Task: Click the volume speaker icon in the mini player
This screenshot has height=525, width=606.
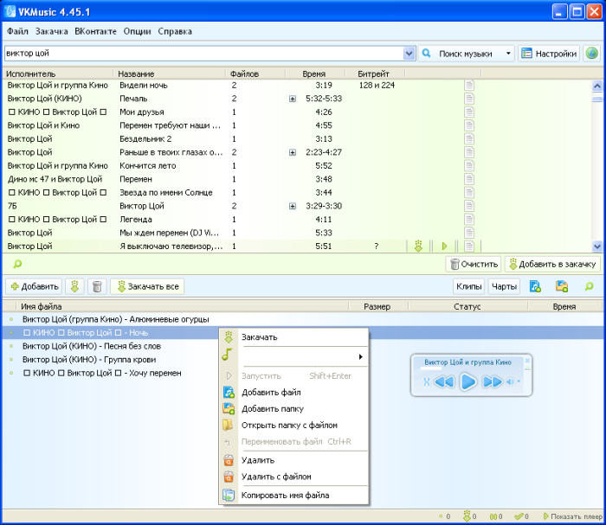Action: 511,381
